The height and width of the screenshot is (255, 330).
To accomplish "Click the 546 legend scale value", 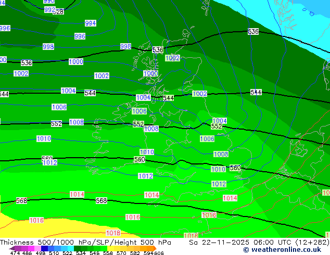I will [x=95, y=253].
